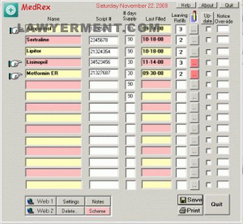The height and width of the screenshot is (224, 243).
Task: Click Lisinopril last filled date 11-14-08
Action: coord(156,63)
